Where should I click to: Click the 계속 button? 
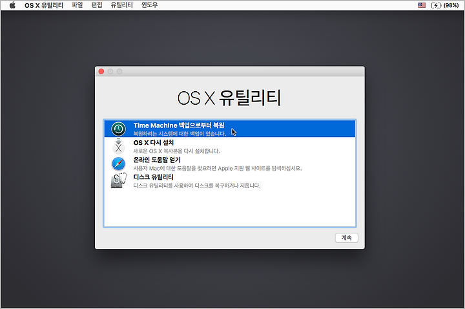coord(346,238)
